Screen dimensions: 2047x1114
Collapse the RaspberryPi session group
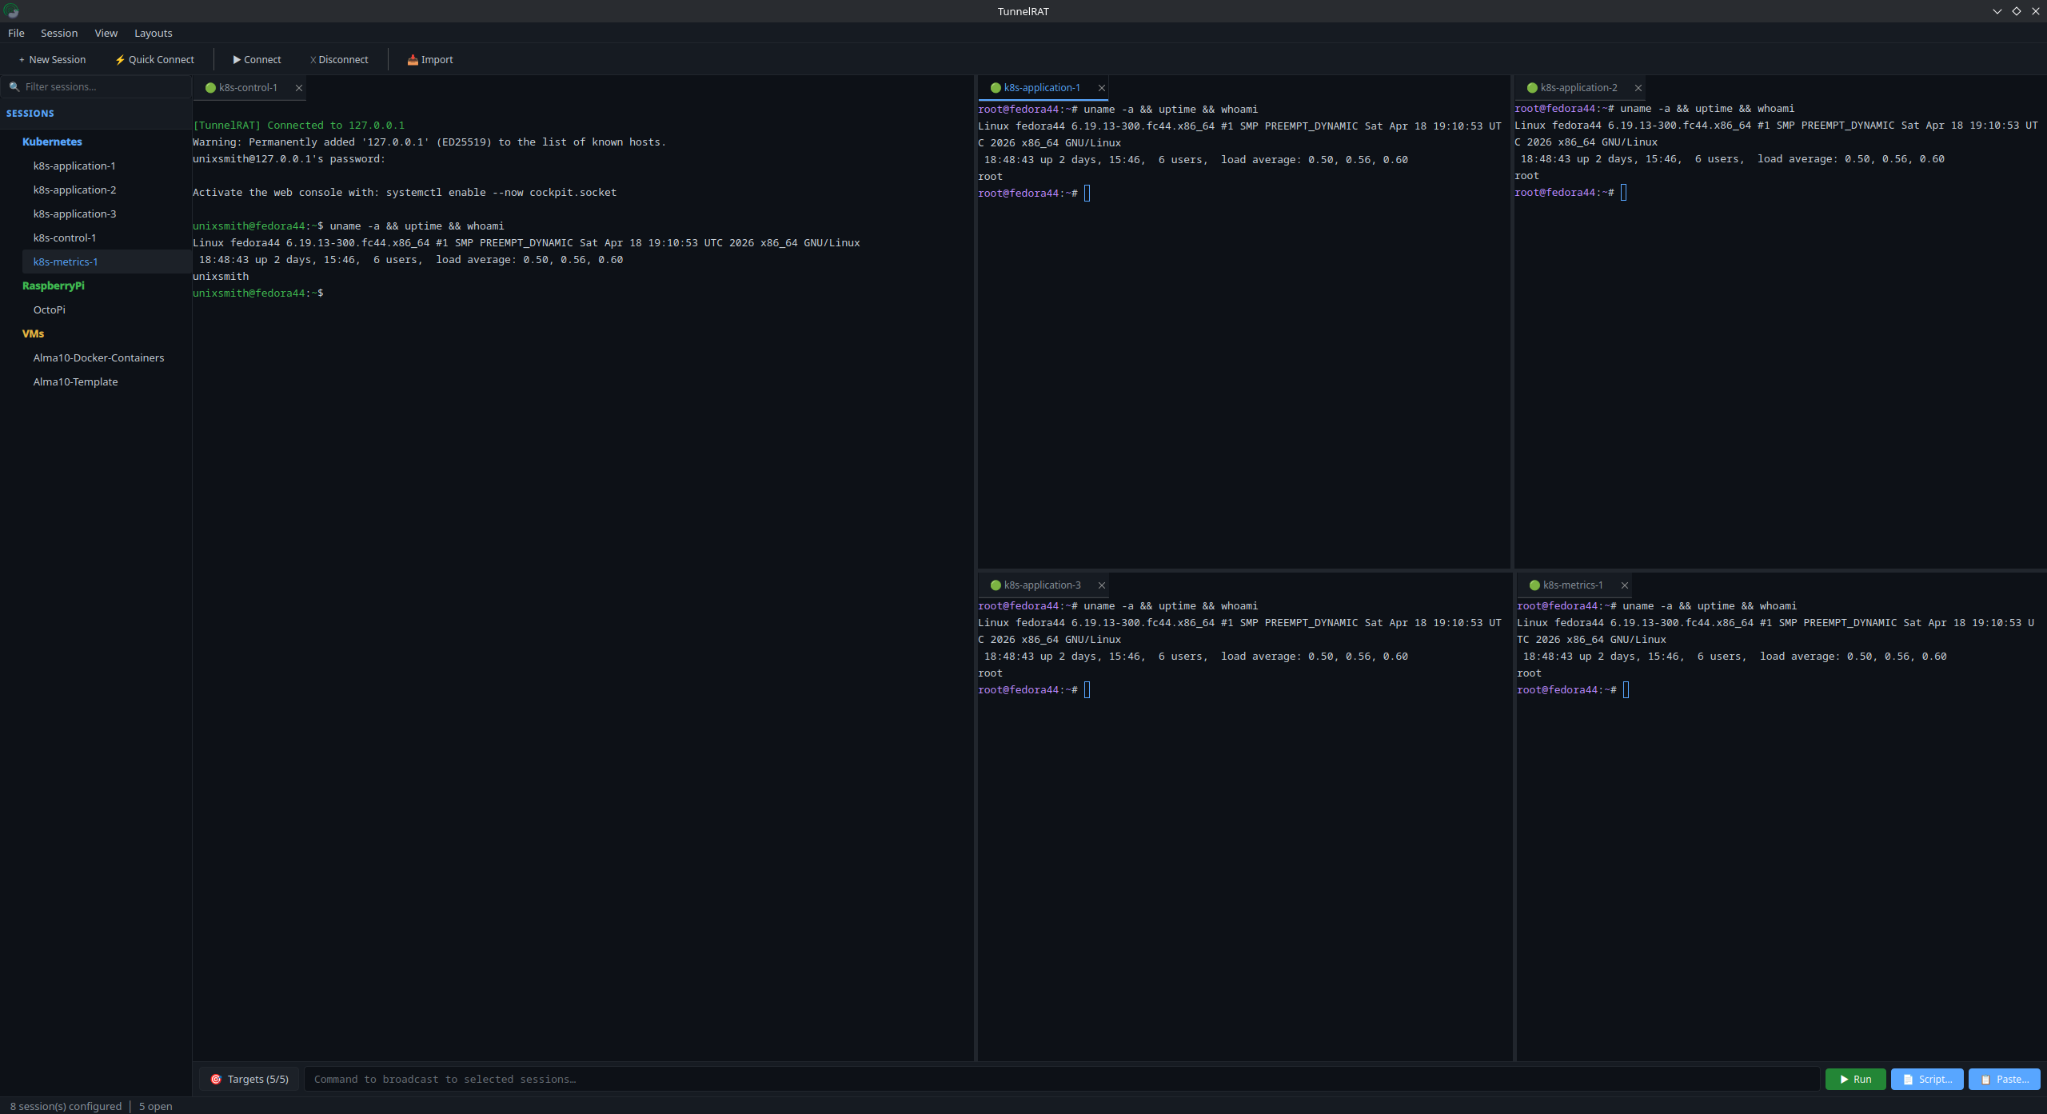coord(53,285)
